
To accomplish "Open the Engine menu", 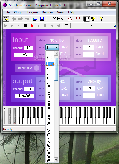I will [33, 12].
